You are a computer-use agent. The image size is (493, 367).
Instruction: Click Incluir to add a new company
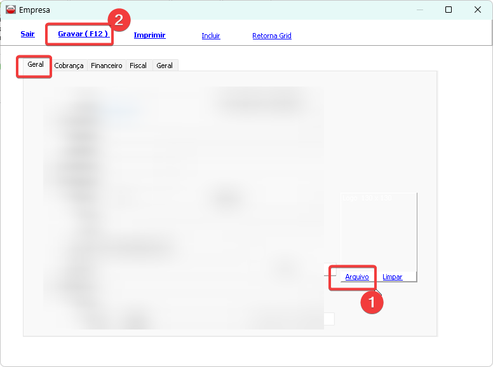[210, 36]
